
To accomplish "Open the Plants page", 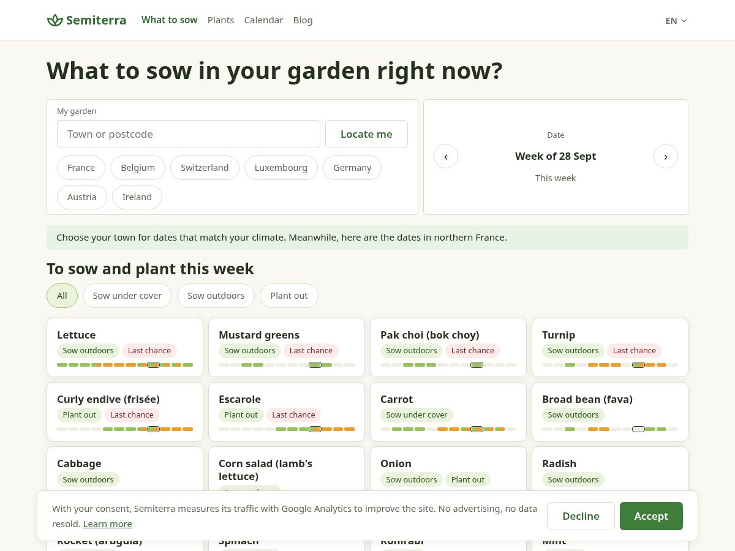I will point(221,20).
